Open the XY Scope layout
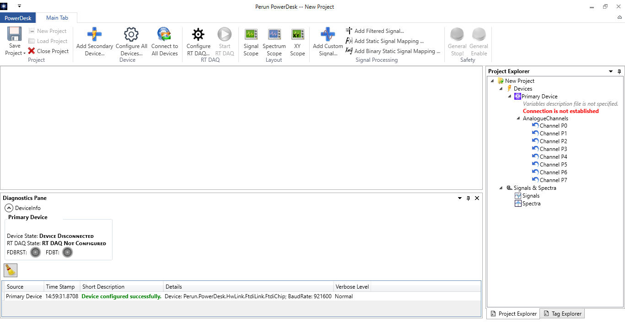The image size is (625, 333). pyautogui.click(x=297, y=34)
